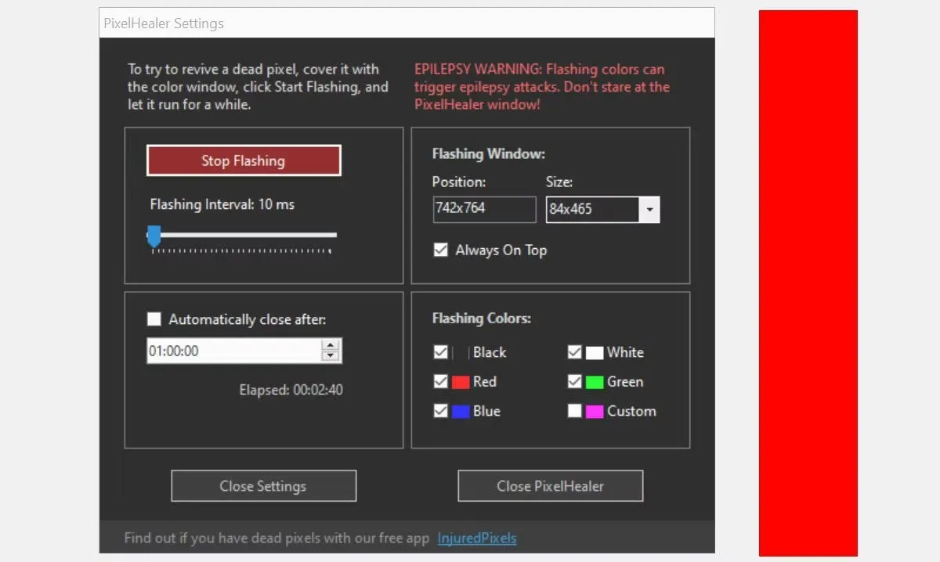Viewport: 940px width, 562px height.
Task: Uncheck the White flashing color checkbox
Action: coord(575,352)
